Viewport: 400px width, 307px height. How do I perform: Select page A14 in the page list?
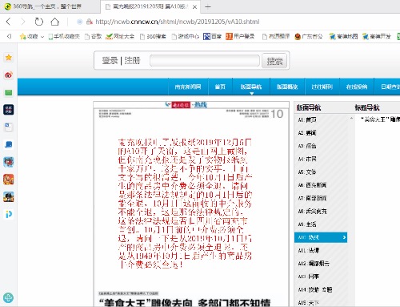(x=321, y=289)
